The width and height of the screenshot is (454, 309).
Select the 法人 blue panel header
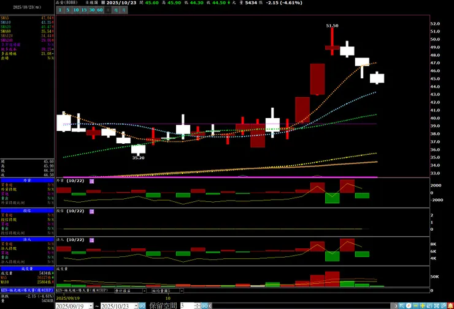coord(27,239)
